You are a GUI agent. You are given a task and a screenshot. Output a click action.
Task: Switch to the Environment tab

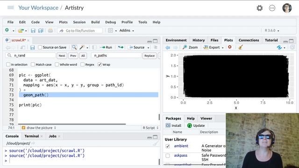click(x=176, y=40)
